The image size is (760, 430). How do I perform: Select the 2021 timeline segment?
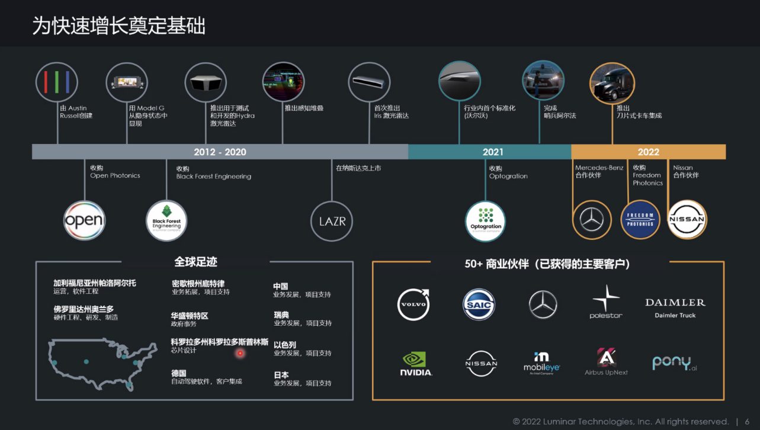[x=489, y=152]
